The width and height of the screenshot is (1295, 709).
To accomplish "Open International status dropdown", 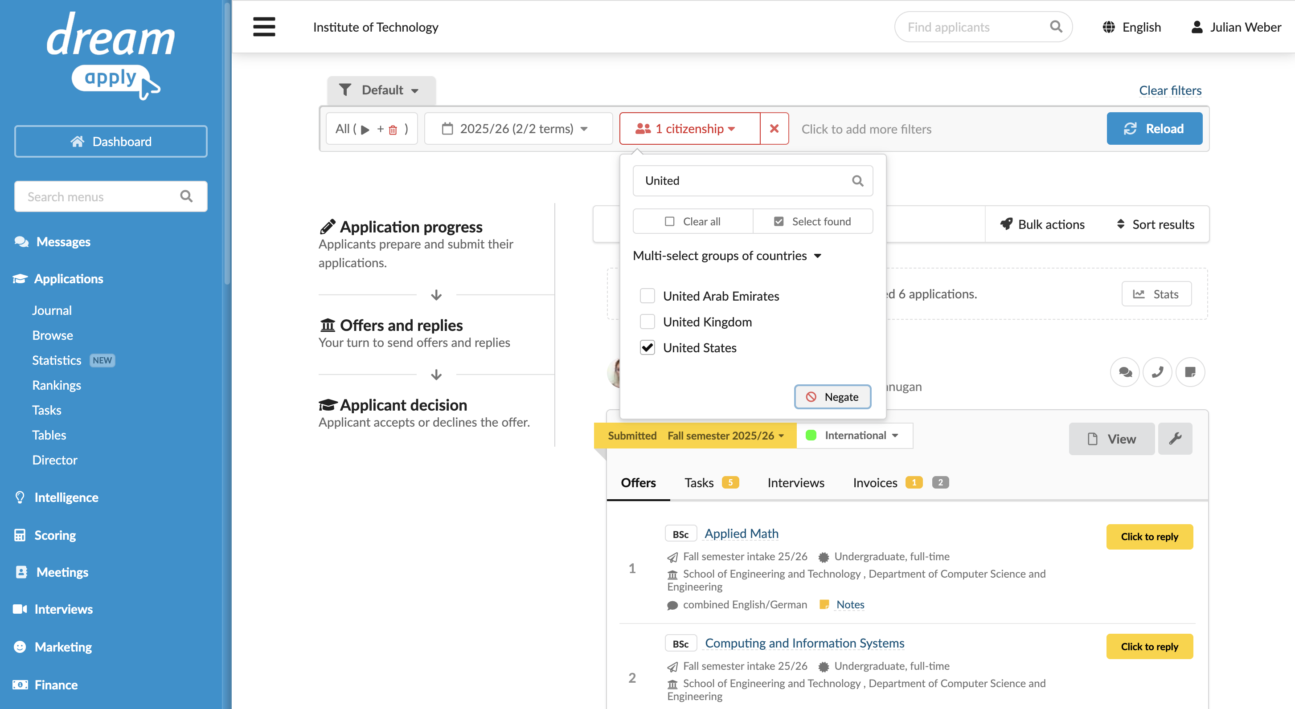I will [x=855, y=436].
